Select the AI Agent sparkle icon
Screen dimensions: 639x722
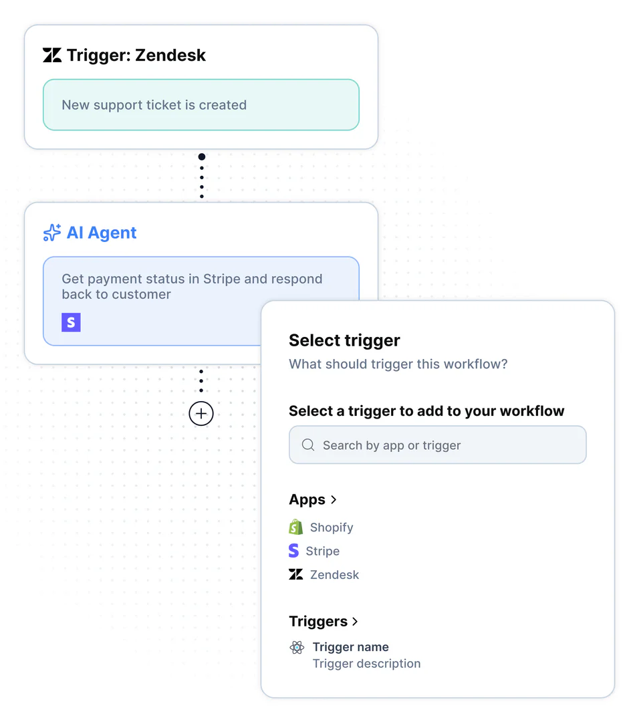pyautogui.click(x=51, y=233)
